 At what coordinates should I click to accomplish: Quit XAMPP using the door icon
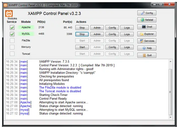pos(147,55)
